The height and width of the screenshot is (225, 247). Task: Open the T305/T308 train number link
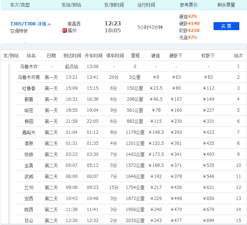coord(23,24)
